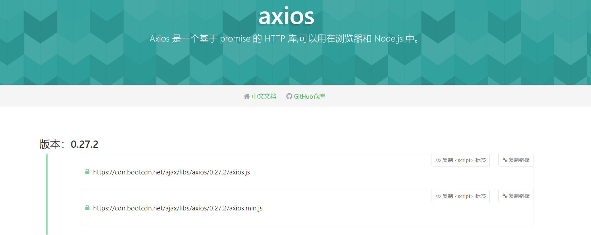Click the GitHub logo icon
591x235 pixels.
click(289, 96)
